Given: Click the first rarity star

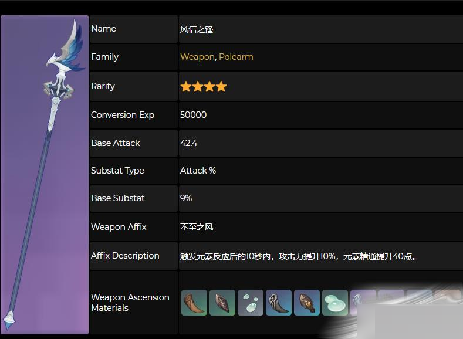Looking at the screenshot, I should coord(186,87).
